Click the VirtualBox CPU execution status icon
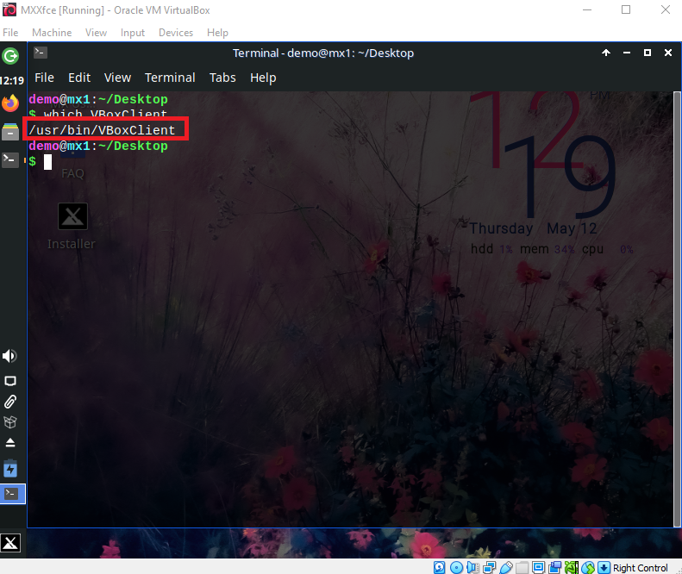This screenshot has width=682, height=574. pos(572,567)
